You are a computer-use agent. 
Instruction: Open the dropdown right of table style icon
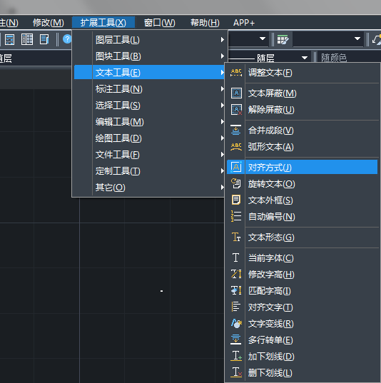click(x=357, y=39)
